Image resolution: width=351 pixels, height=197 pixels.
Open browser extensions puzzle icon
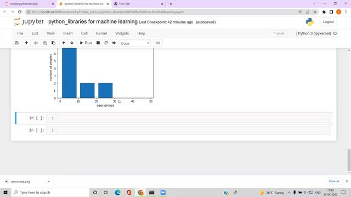(x=324, y=12)
